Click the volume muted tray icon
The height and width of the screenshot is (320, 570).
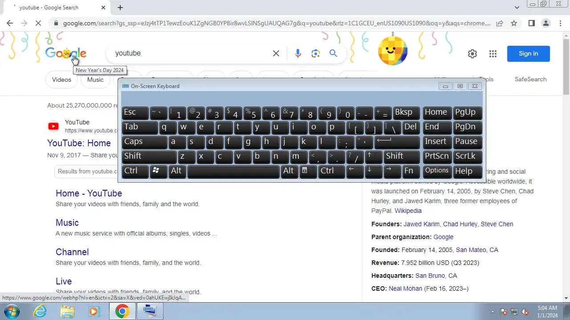coord(525,312)
